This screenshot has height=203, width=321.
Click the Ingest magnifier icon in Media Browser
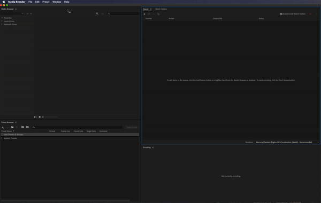(103, 14)
